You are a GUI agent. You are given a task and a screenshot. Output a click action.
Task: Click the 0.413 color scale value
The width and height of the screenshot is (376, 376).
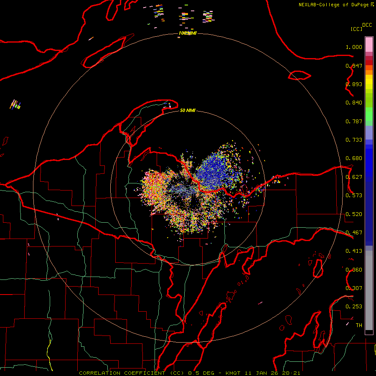tap(354, 251)
